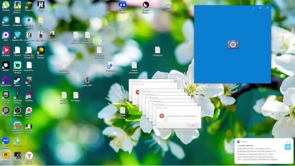This screenshot has width=295, height=166.
Task: Select the Word document on desktop
Action: pos(111,65)
